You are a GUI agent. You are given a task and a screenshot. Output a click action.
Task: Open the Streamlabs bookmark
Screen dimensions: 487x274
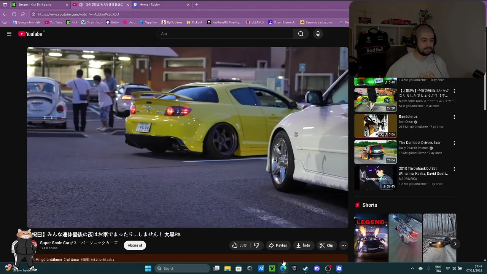click(91, 22)
